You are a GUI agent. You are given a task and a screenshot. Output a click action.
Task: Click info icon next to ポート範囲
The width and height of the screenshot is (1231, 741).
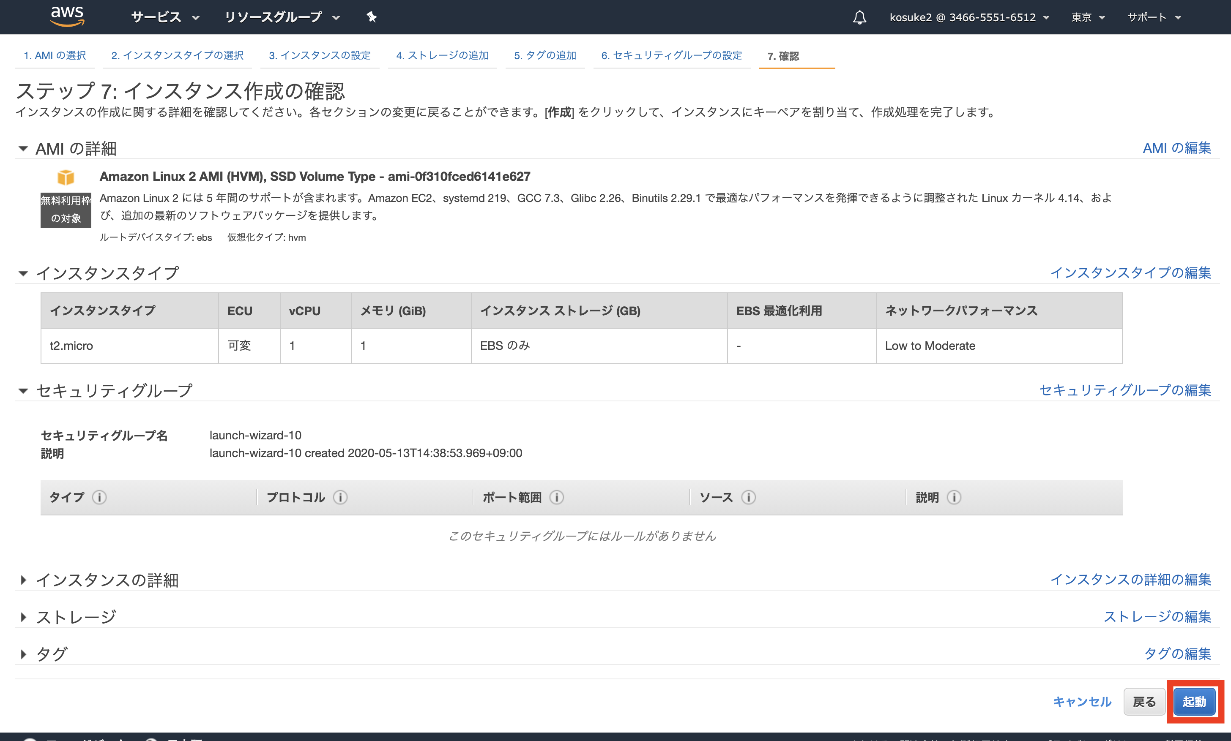(x=557, y=497)
